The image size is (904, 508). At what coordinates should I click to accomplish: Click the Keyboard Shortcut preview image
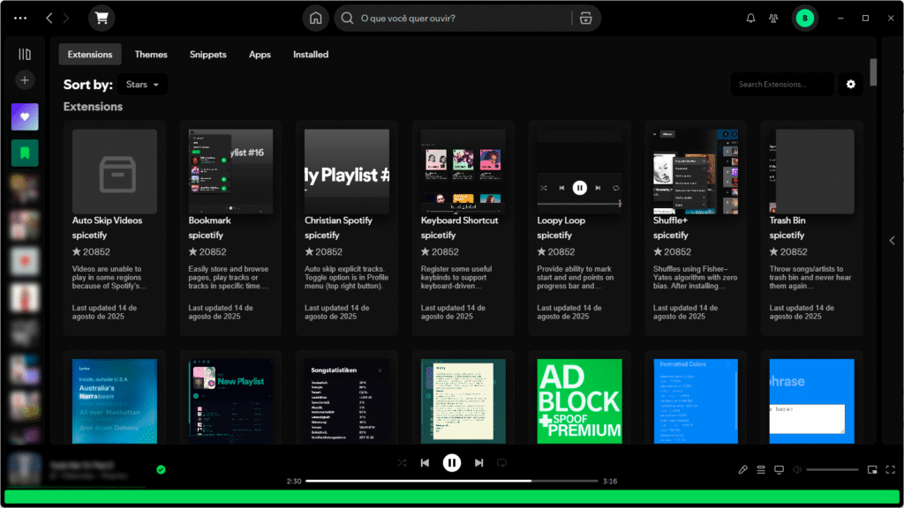[463, 172]
